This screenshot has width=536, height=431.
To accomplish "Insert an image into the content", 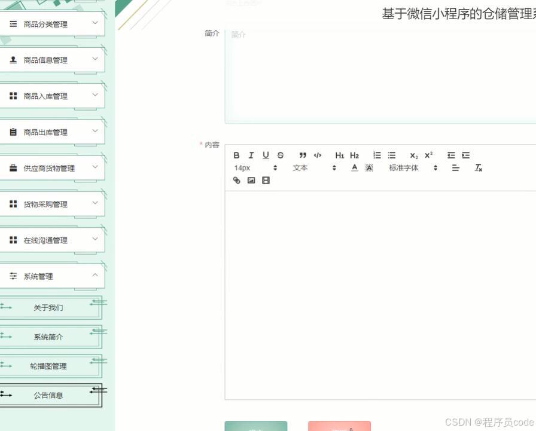I will pyautogui.click(x=251, y=180).
